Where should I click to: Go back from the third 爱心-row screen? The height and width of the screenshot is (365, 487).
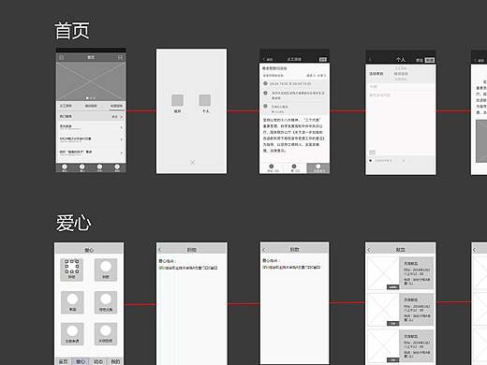click(x=264, y=250)
